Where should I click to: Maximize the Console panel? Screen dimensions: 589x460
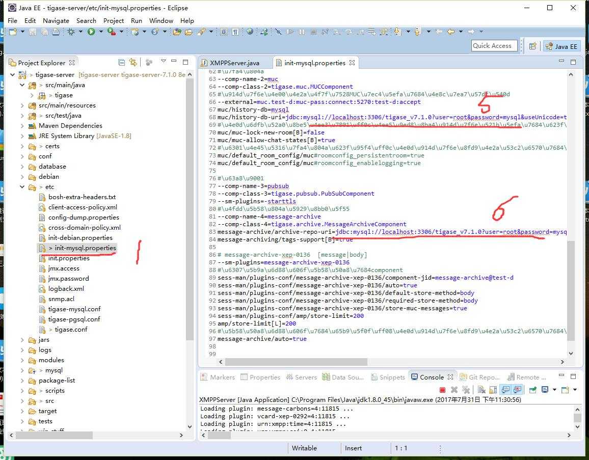573,376
